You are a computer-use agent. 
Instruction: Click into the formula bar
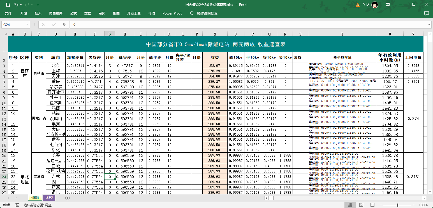[249, 25]
